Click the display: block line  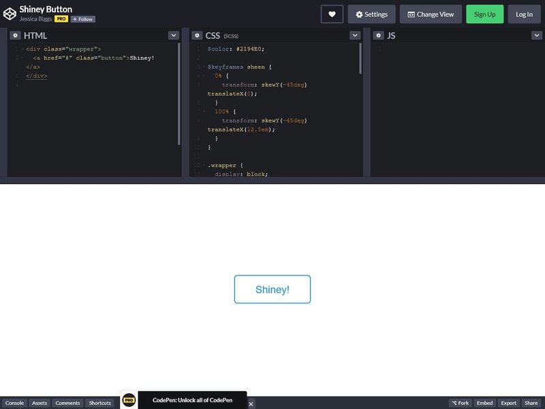coord(241,174)
